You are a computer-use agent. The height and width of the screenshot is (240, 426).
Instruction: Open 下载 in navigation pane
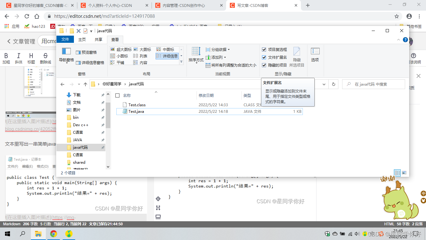pyautogui.click(x=77, y=95)
